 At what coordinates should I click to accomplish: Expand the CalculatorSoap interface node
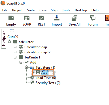15,47
